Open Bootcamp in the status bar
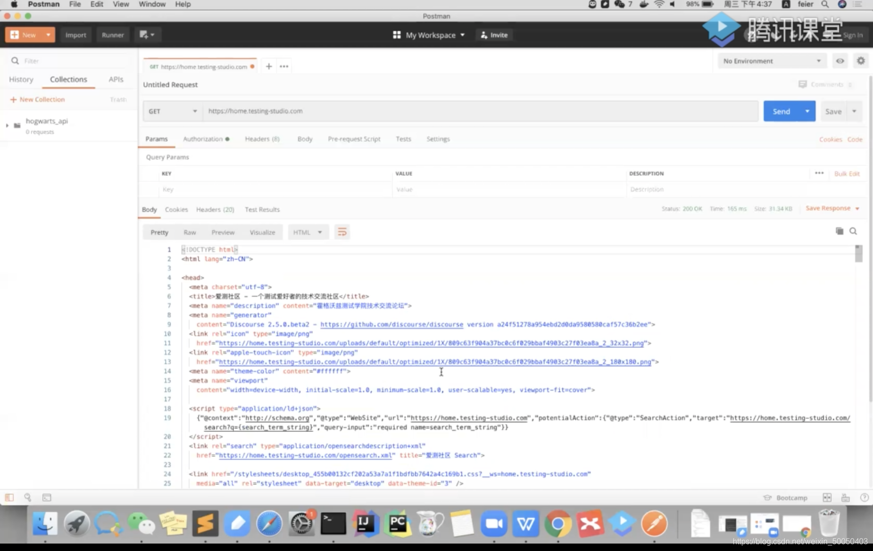Viewport: 873px width, 551px height. (786, 498)
